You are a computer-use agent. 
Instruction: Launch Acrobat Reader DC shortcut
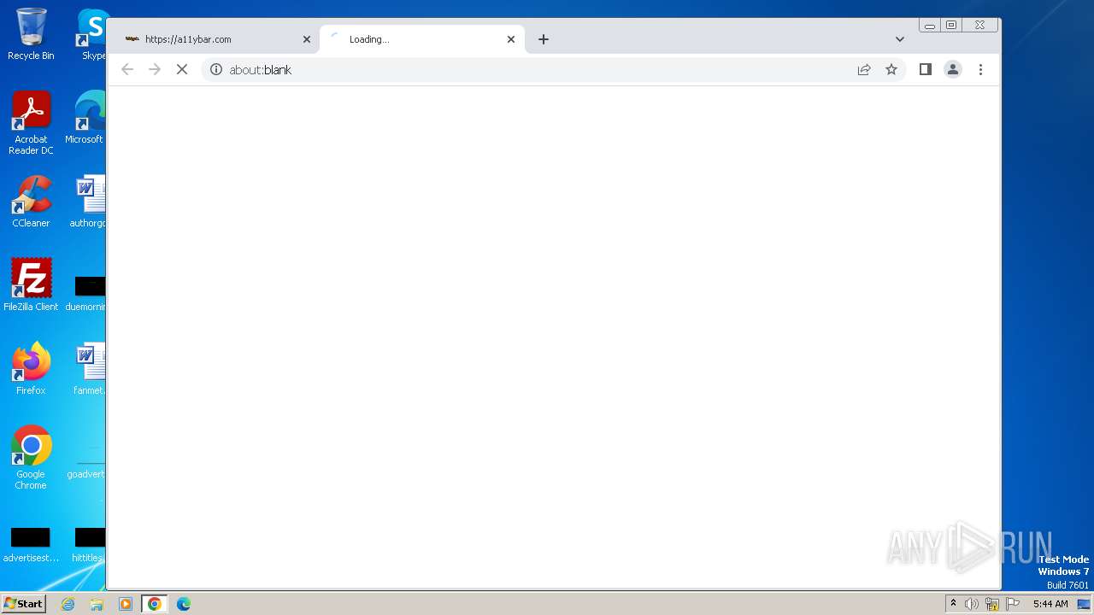pos(31,123)
